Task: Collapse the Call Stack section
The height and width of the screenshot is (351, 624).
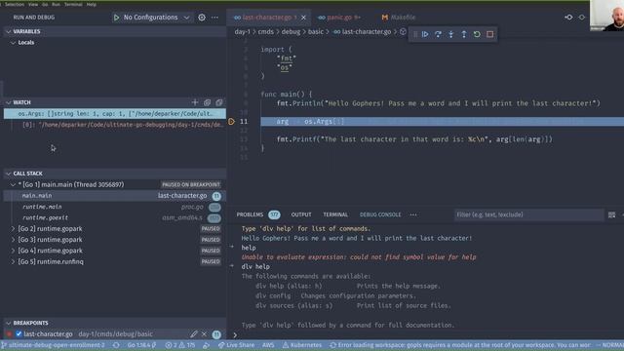Action: [x=9, y=174]
